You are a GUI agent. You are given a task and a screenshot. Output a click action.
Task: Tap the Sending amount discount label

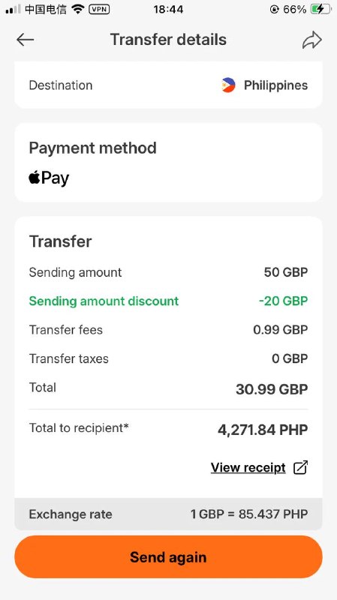[104, 301]
